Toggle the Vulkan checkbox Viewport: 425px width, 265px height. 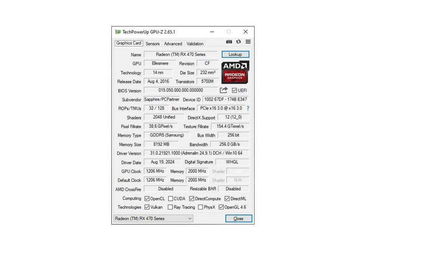[147, 207]
